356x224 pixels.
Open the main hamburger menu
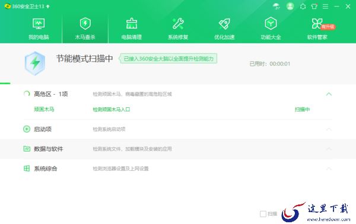pos(325,7)
